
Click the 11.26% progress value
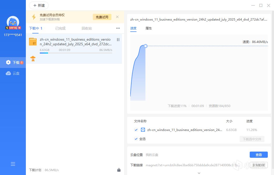252,130
